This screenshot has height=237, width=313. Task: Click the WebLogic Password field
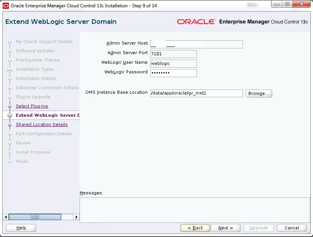173,73
